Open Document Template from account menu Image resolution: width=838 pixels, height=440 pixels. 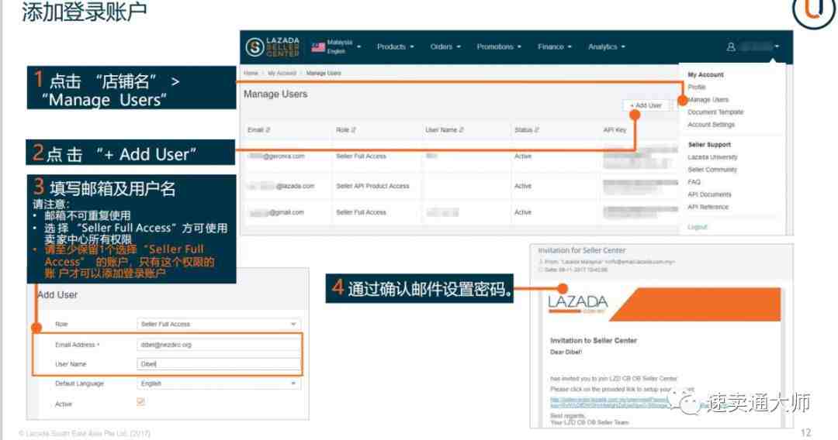[x=715, y=112]
